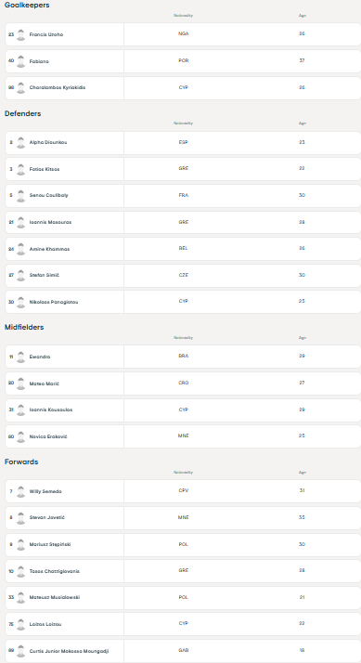Screen dimensions: 361x663
Task: Open Amine Khammas player page
Action: (49, 250)
